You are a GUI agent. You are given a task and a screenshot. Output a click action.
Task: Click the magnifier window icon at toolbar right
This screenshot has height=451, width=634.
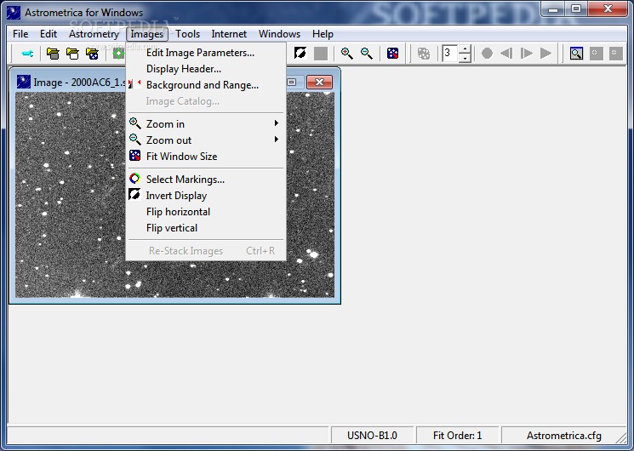point(576,54)
